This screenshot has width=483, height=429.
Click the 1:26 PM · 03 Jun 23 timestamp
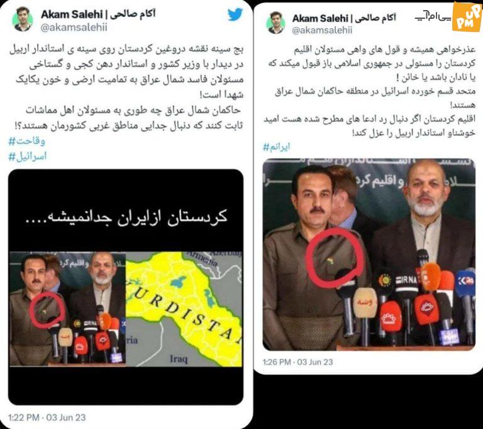[297, 362]
